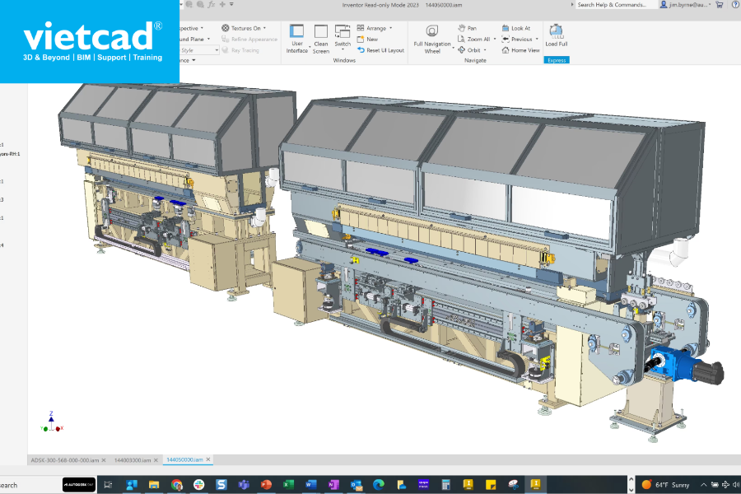741x494 pixels.
Task: Click the Autodesk taskbar search badge
Action: coord(79,485)
